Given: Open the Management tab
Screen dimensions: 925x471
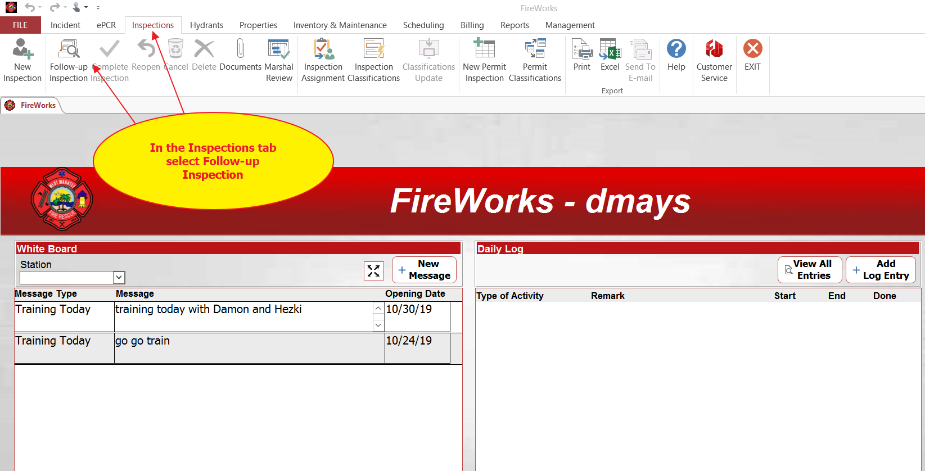Looking at the screenshot, I should pyautogui.click(x=570, y=25).
